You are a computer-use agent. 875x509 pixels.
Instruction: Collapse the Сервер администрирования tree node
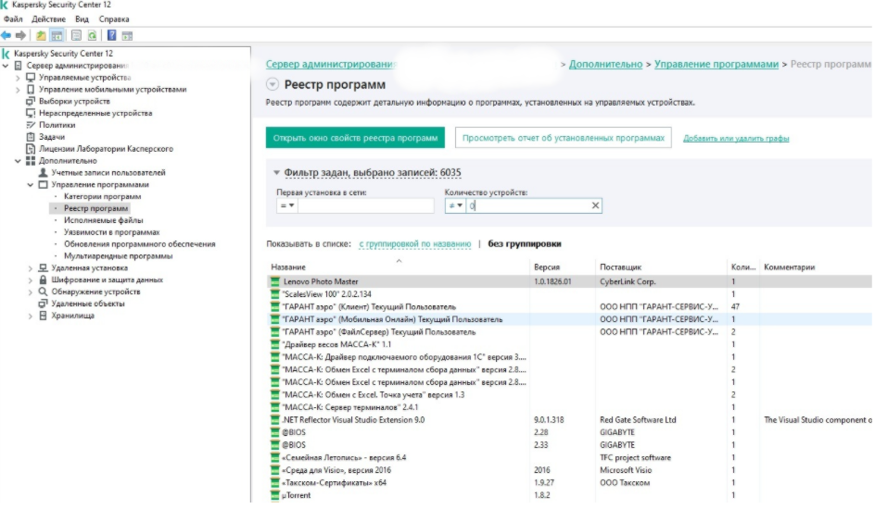pos(6,66)
